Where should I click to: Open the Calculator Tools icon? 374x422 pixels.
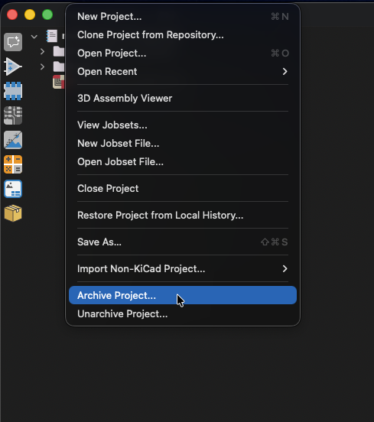click(13, 164)
